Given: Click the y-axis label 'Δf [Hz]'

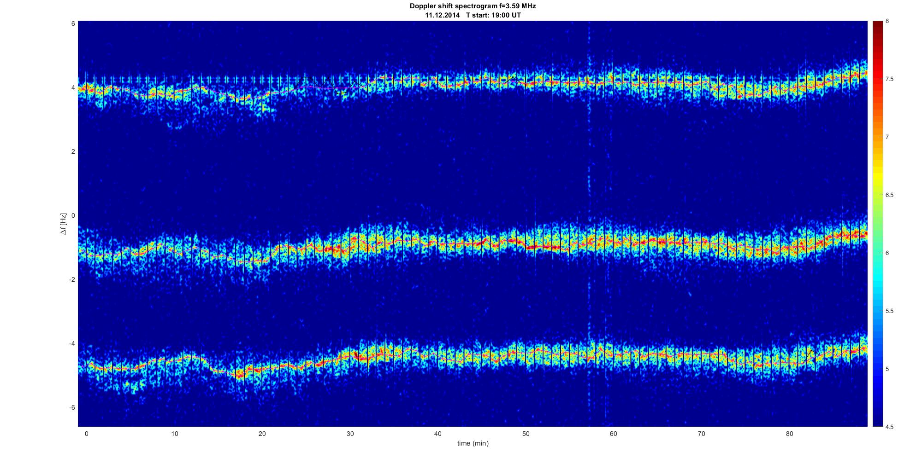Looking at the screenshot, I should [x=64, y=224].
